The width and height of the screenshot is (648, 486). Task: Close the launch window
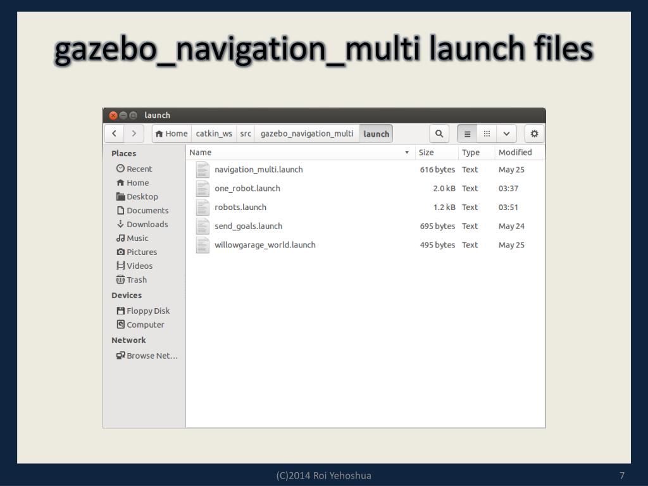click(113, 115)
